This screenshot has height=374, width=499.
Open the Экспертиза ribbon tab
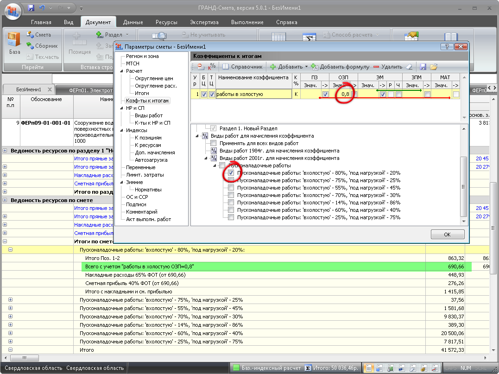(204, 22)
